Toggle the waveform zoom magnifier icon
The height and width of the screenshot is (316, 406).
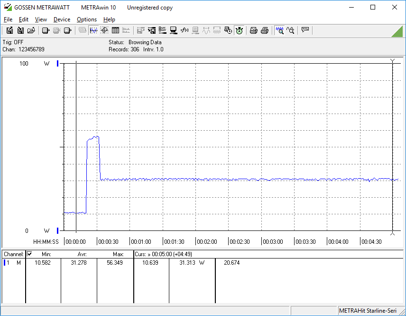coord(280,30)
